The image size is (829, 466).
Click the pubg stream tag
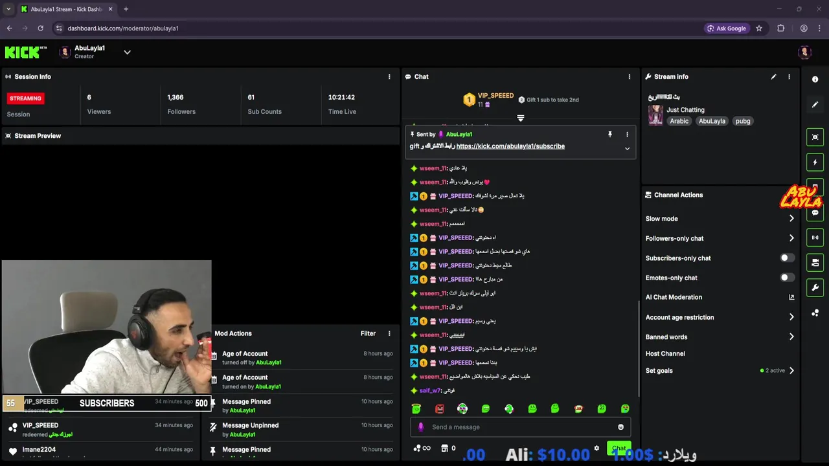pos(742,121)
